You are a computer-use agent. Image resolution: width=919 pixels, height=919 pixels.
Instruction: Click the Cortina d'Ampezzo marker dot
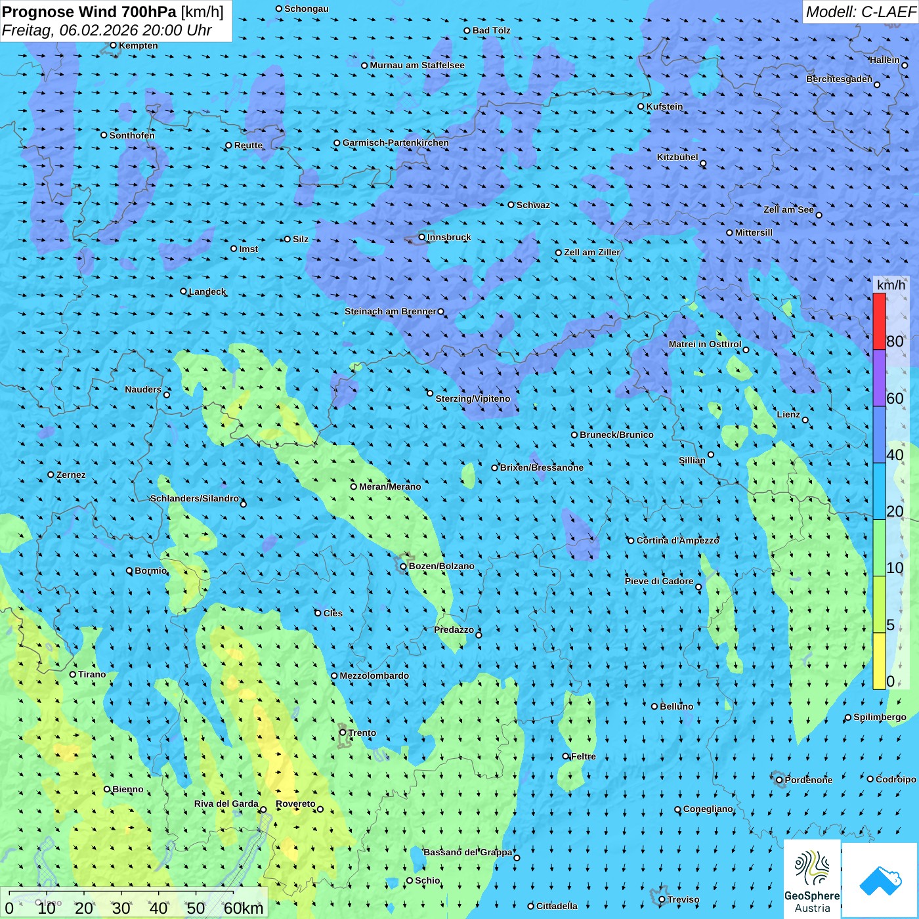631,540
